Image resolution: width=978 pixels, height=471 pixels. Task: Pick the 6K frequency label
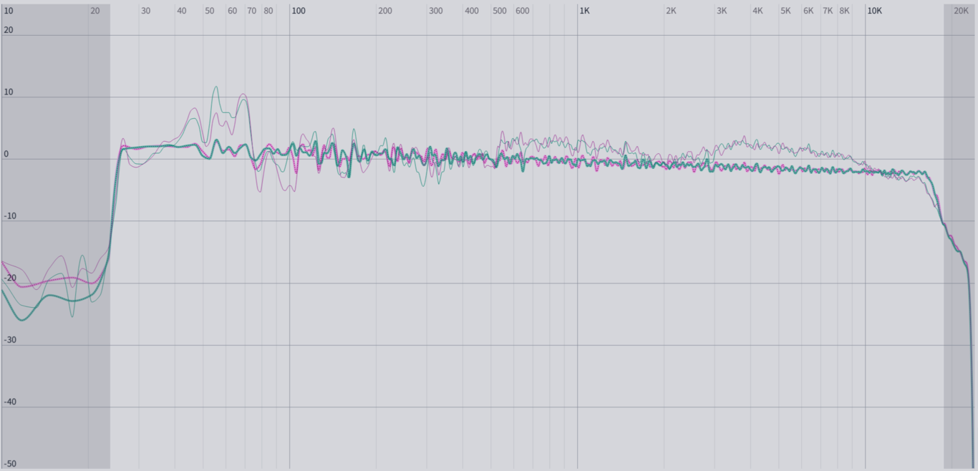pos(809,11)
